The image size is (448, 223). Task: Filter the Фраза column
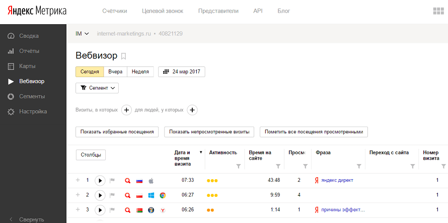click(x=359, y=166)
